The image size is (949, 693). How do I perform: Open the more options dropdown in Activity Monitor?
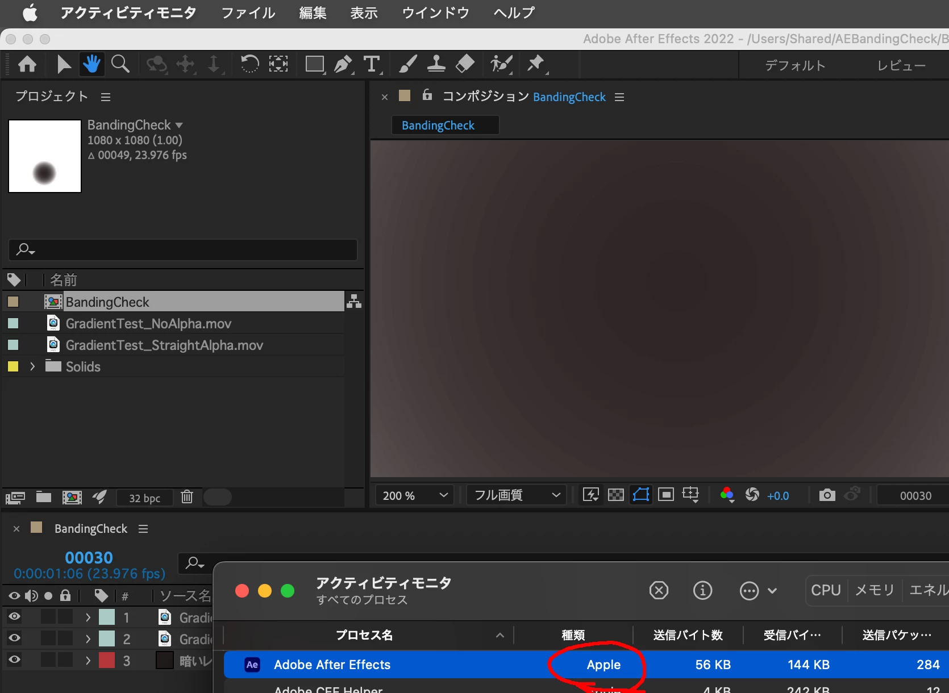[x=759, y=591]
